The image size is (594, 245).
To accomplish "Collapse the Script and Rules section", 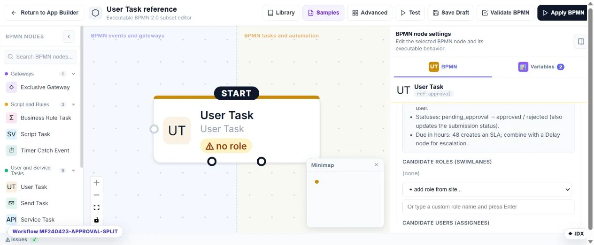I will pos(73,104).
